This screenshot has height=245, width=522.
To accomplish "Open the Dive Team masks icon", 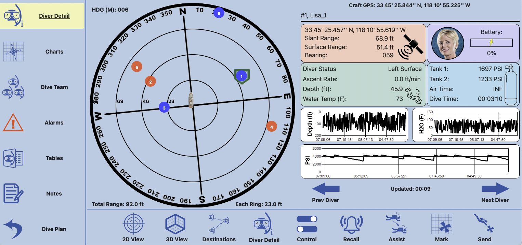I will pos(13,87).
